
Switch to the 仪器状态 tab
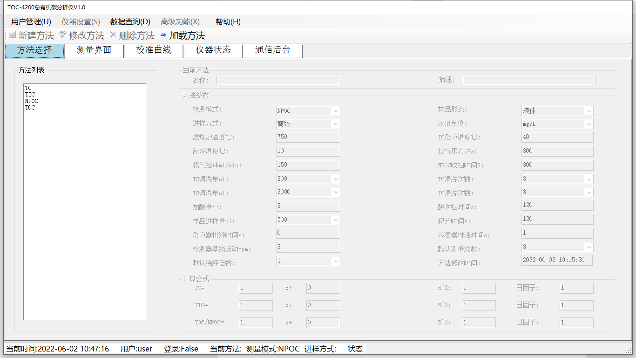213,50
